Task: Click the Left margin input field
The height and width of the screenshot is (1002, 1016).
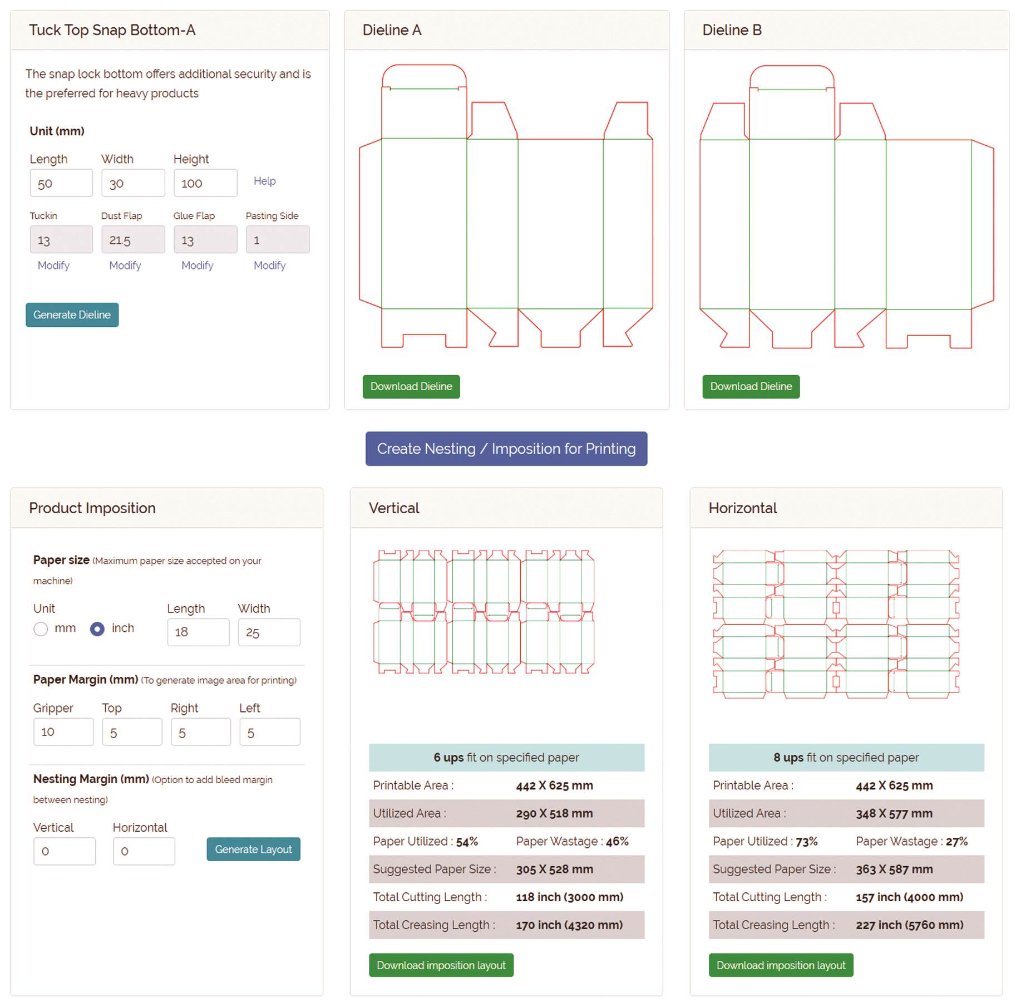Action: point(270,731)
